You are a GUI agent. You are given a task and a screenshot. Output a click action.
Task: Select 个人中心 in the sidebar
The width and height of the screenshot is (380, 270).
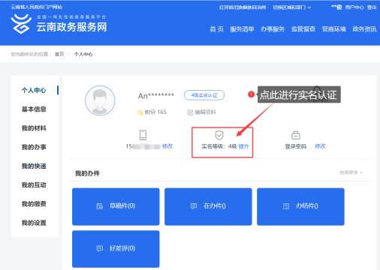click(x=34, y=90)
